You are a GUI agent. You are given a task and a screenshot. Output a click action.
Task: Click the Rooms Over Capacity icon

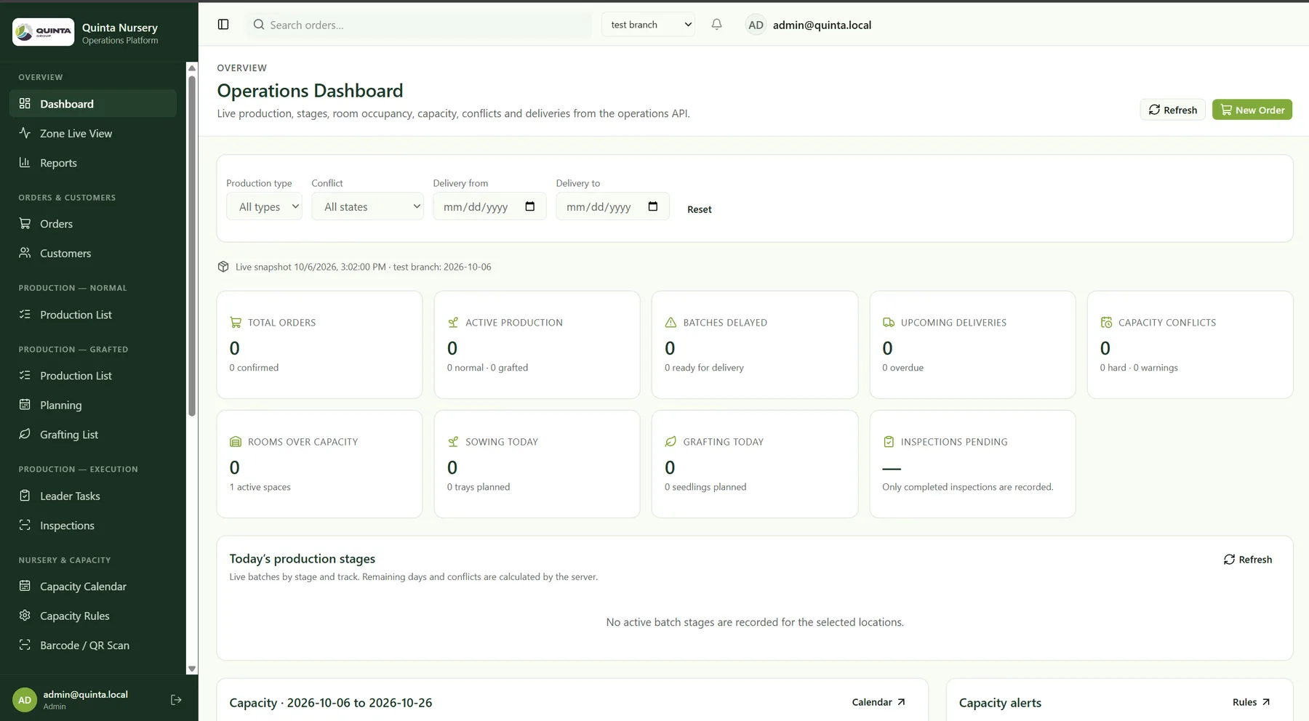pyautogui.click(x=236, y=441)
